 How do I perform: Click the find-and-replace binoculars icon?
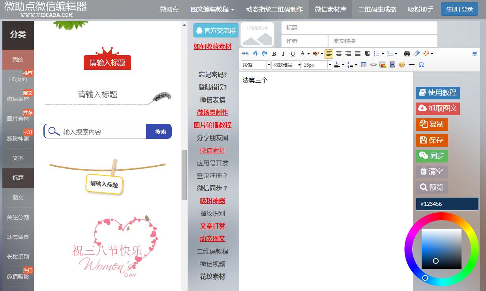[407, 54]
